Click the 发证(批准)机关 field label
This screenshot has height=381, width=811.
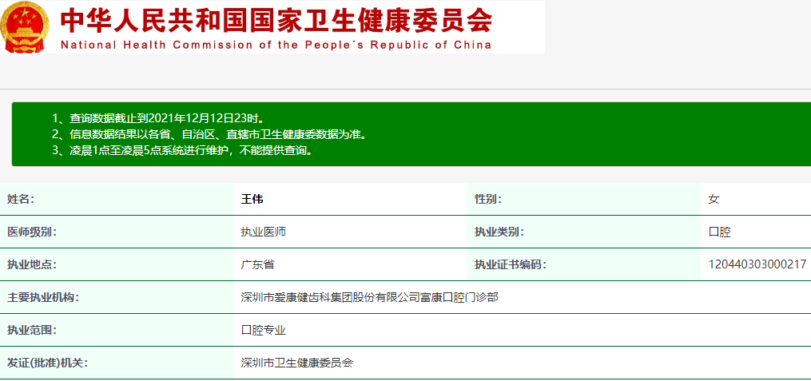[47, 363]
